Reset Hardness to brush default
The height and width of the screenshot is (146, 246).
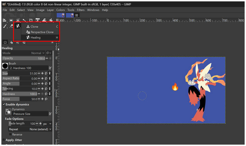[x=46, y=94]
